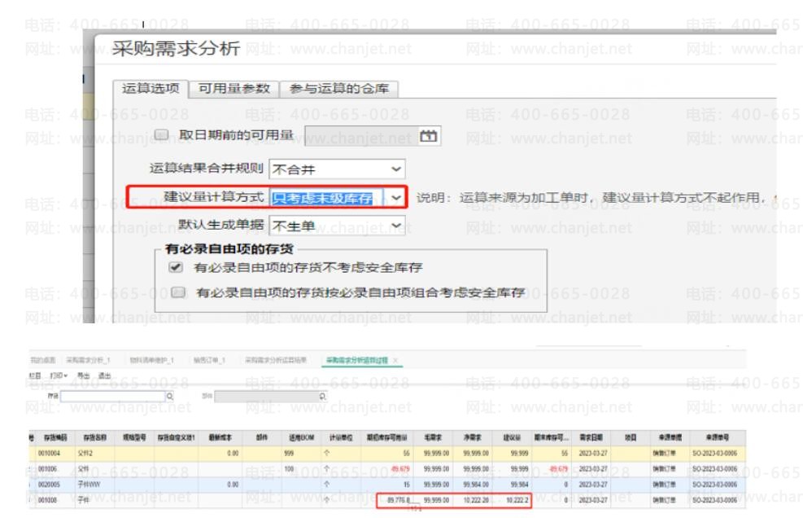Expand the 默认生成单据 dropdown

pyautogui.click(x=396, y=226)
